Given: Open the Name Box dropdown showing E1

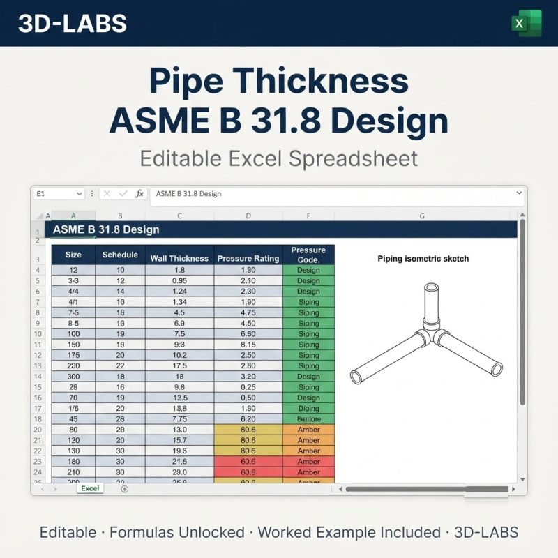Looking at the screenshot, I should pos(79,194).
